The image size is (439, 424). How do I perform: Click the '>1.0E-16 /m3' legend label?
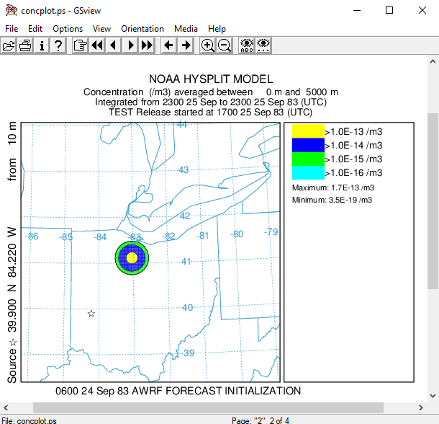pos(353,173)
